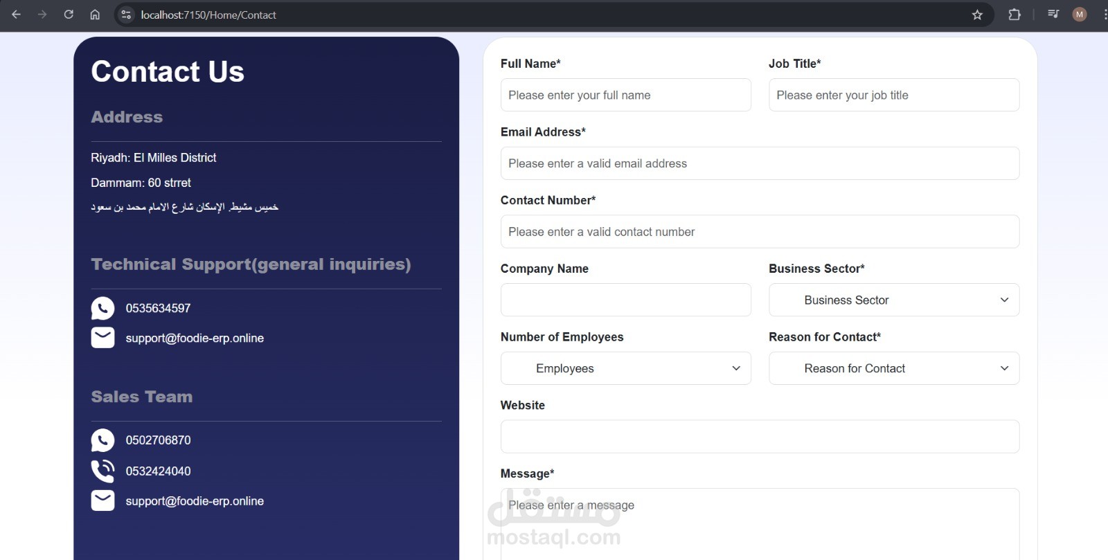Image resolution: width=1108 pixels, height=560 pixels.
Task: Click the Job Title* label
Action: 795,64
